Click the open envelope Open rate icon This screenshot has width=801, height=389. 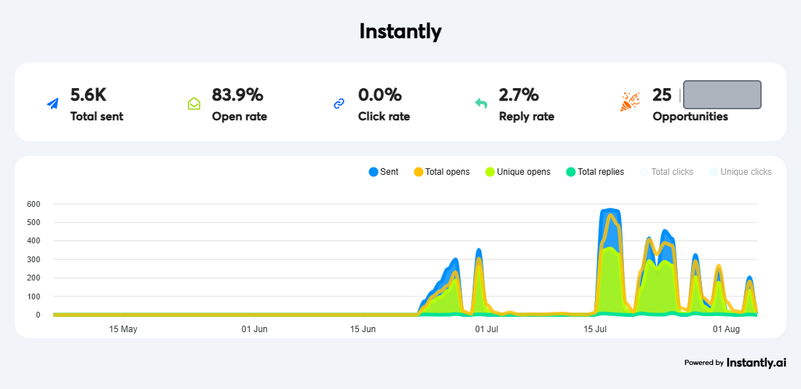coord(194,103)
